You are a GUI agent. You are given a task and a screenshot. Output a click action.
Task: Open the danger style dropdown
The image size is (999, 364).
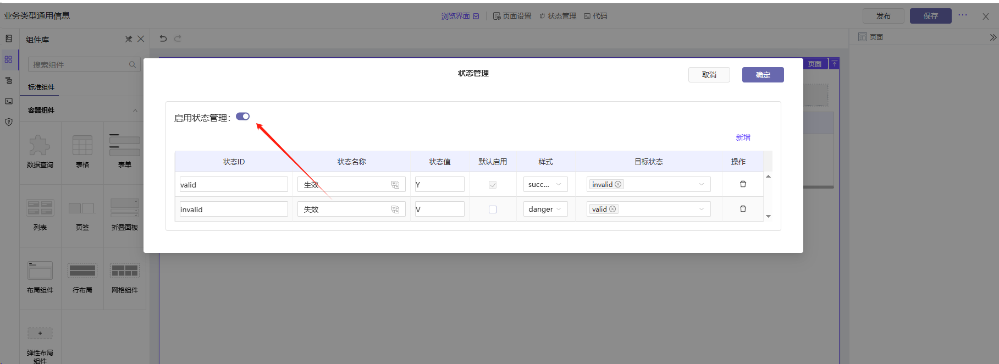pos(545,209)
